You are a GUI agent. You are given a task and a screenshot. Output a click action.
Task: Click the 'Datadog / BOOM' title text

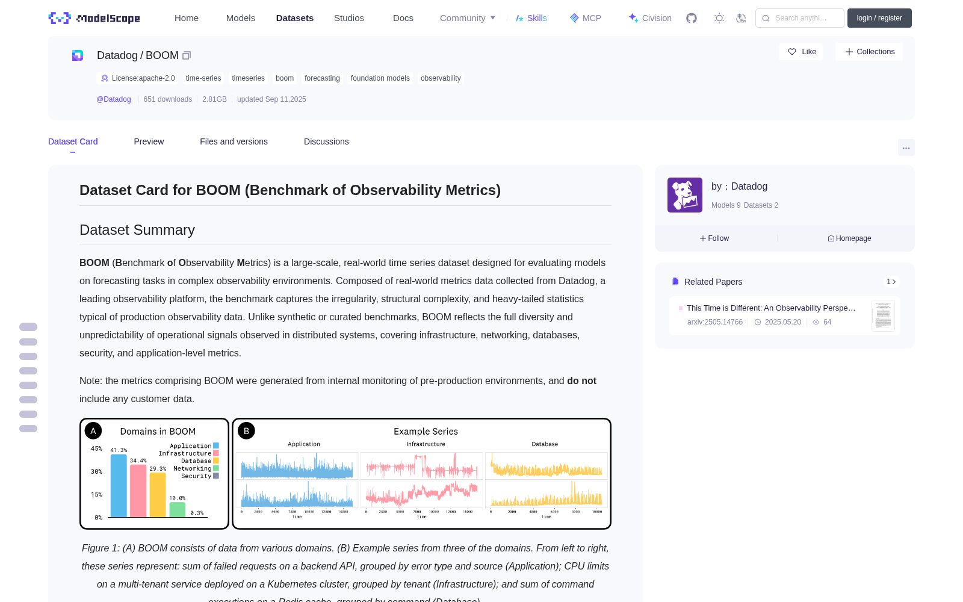tap(138, 55)
